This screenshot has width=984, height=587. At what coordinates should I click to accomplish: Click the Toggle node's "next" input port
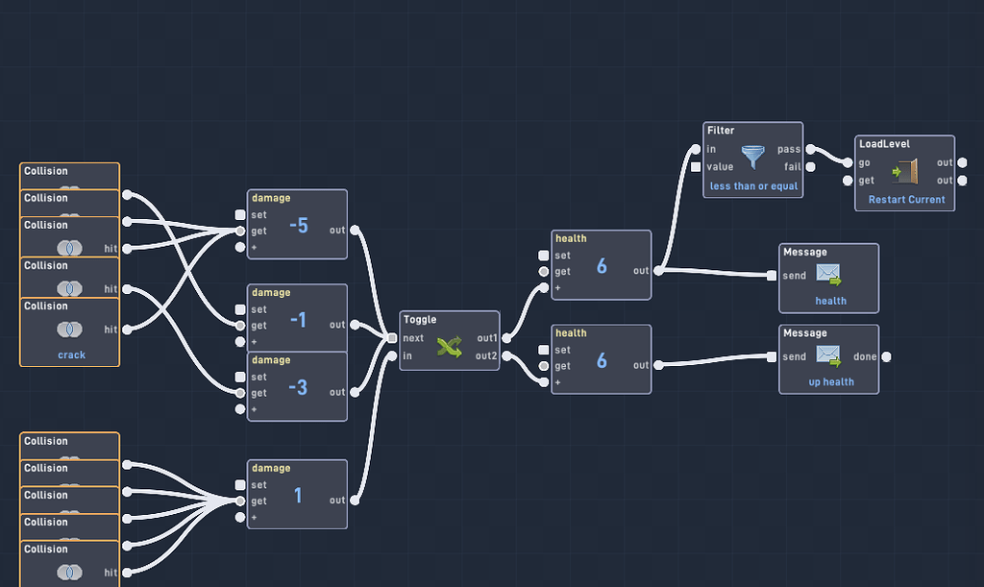point(392,338)
